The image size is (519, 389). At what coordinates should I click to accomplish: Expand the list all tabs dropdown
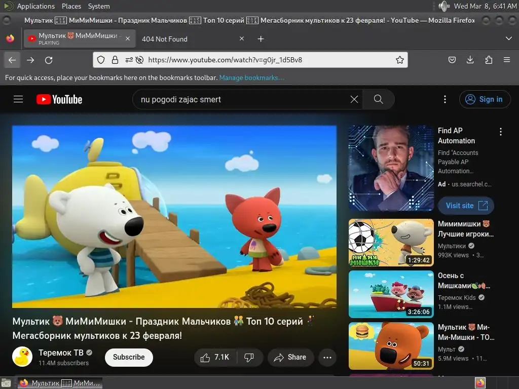[x=509, y=38]
